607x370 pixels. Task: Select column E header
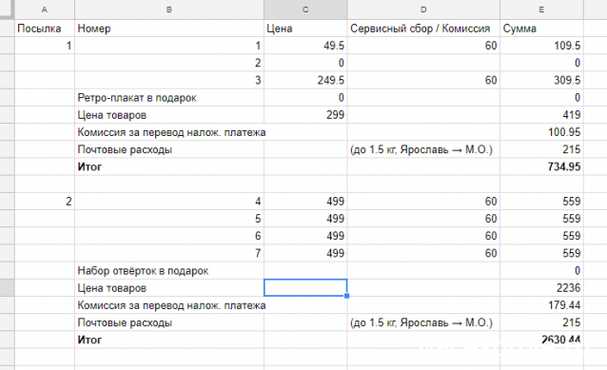click(541, 10)
